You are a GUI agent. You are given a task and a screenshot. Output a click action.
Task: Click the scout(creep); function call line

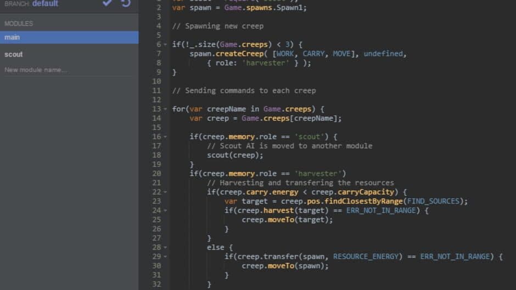pos(235,155)
